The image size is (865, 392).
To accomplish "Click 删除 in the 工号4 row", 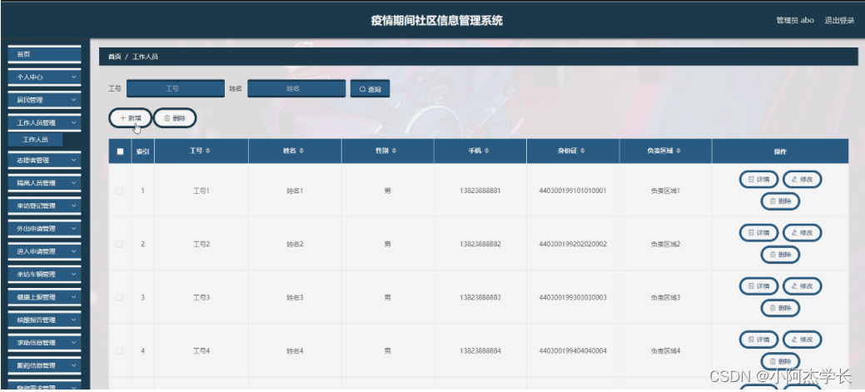I will tap(780, 362).
